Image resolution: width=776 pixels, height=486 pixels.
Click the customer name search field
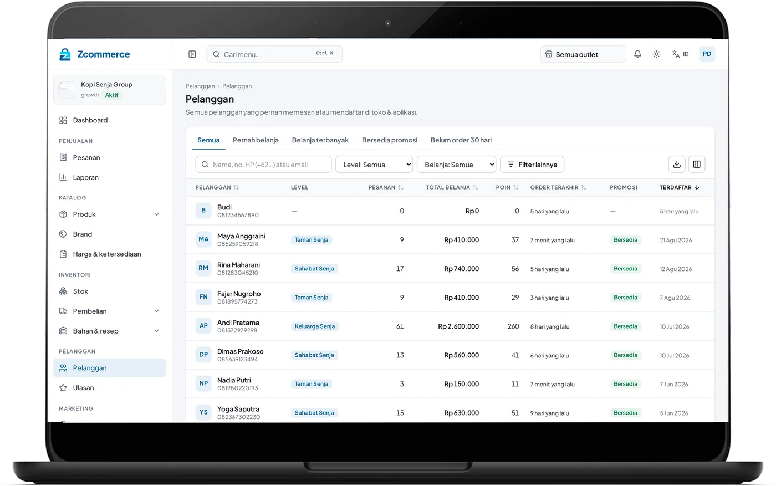coord(263,165)
